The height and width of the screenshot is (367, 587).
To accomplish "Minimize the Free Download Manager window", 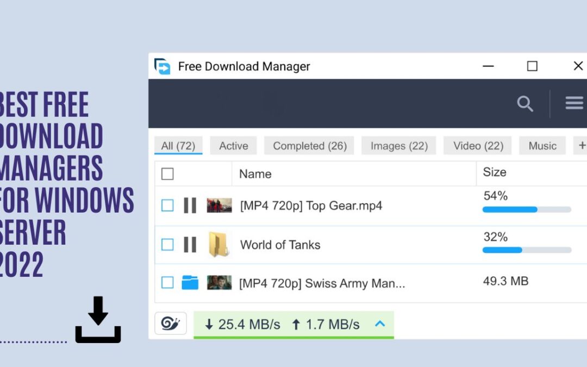I will (488, 66).
